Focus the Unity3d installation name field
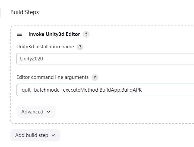This screenshot has height=147, width=194. [105, 59]
